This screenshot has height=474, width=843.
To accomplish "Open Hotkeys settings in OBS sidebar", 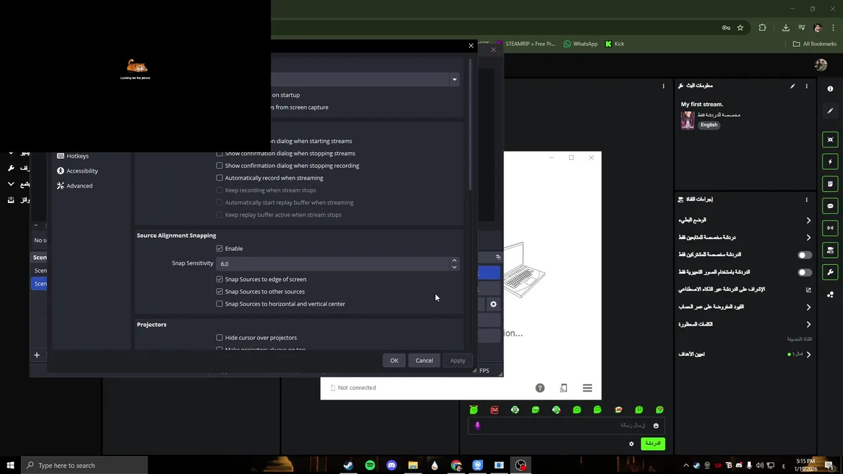I will (72, 156).
